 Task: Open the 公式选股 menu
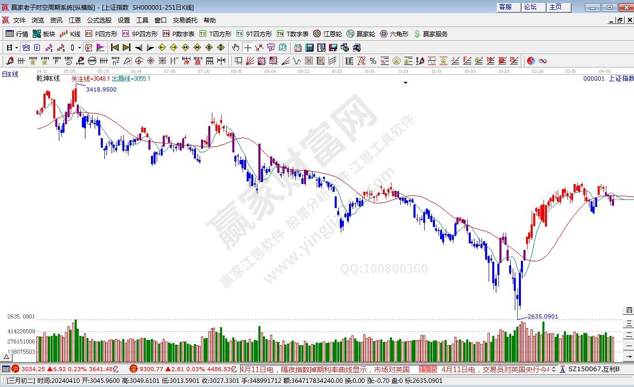(x=99, y=20)
